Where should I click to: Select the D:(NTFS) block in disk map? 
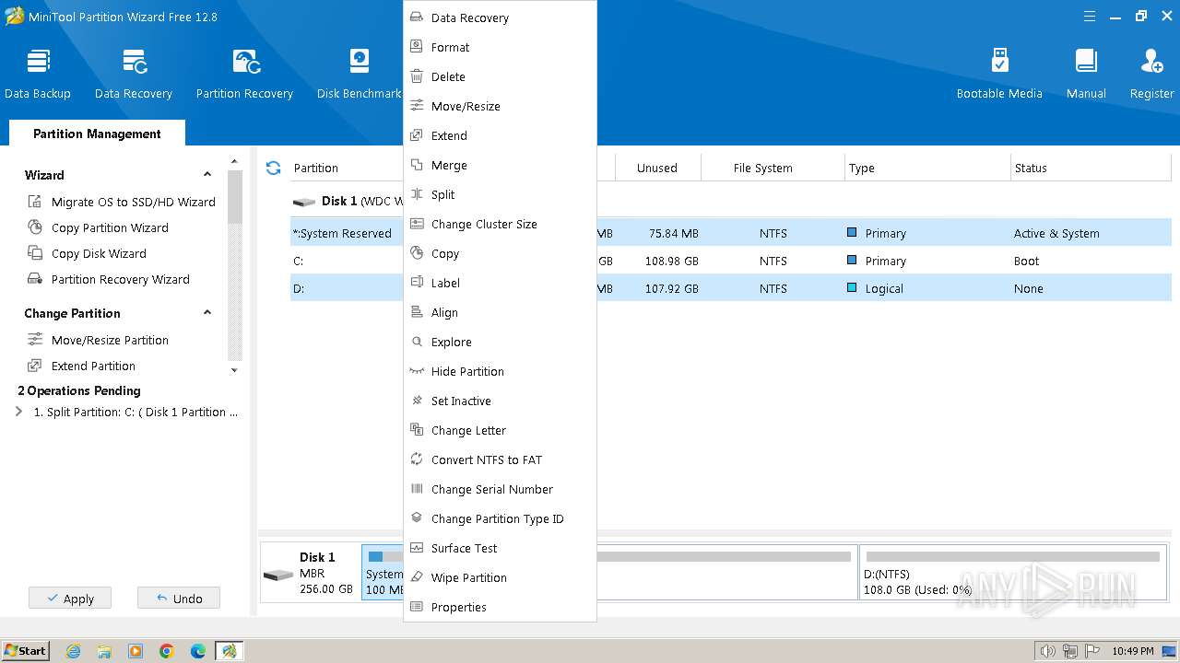pos(1015,572)
